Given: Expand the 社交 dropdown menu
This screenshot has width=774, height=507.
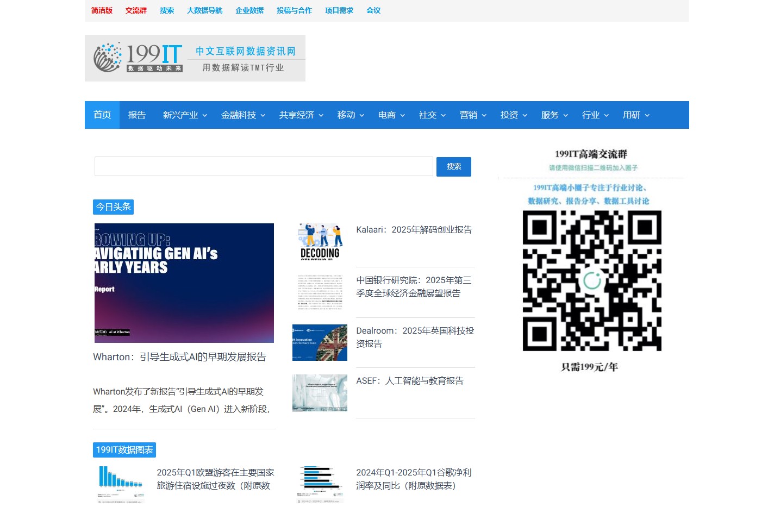Looking at the screenshot, I should point(432,115).
